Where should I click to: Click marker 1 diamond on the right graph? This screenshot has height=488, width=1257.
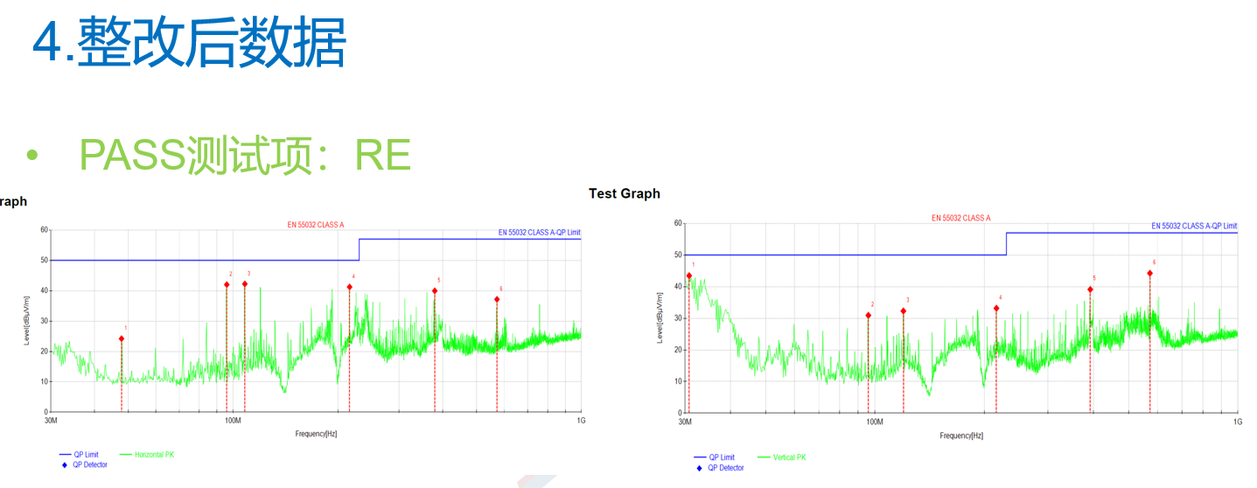pos(689,275)
